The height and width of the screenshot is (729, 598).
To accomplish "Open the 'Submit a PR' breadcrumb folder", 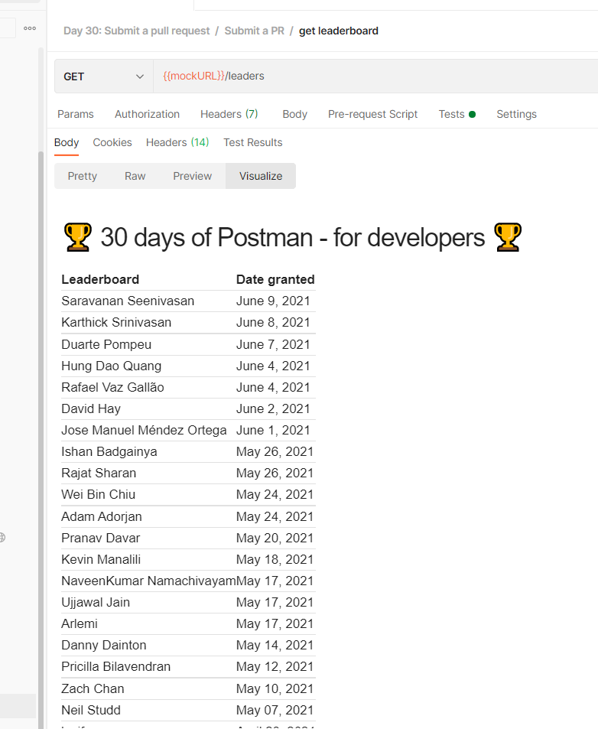I will point(254,31).
